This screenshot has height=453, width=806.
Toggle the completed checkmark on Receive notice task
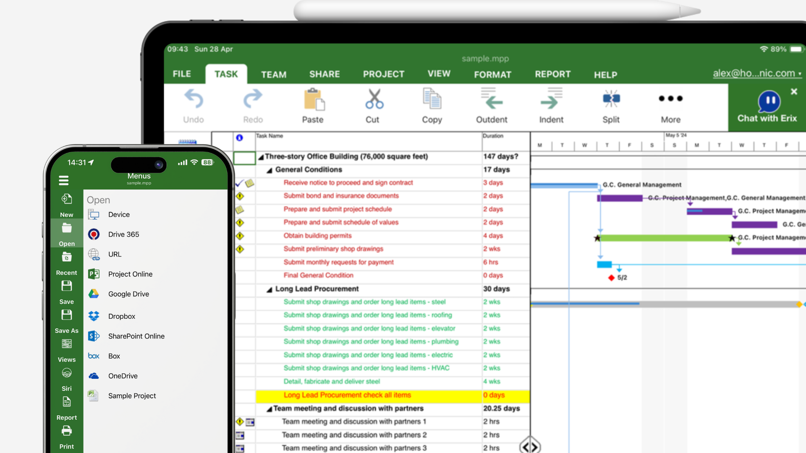click(238, 183)
